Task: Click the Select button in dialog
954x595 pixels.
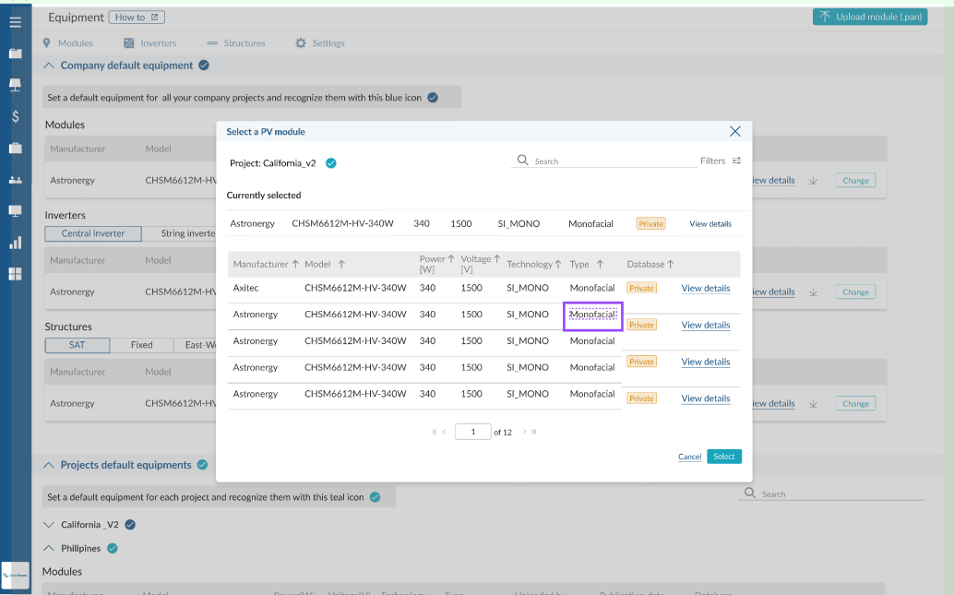Action: point(724,457)
